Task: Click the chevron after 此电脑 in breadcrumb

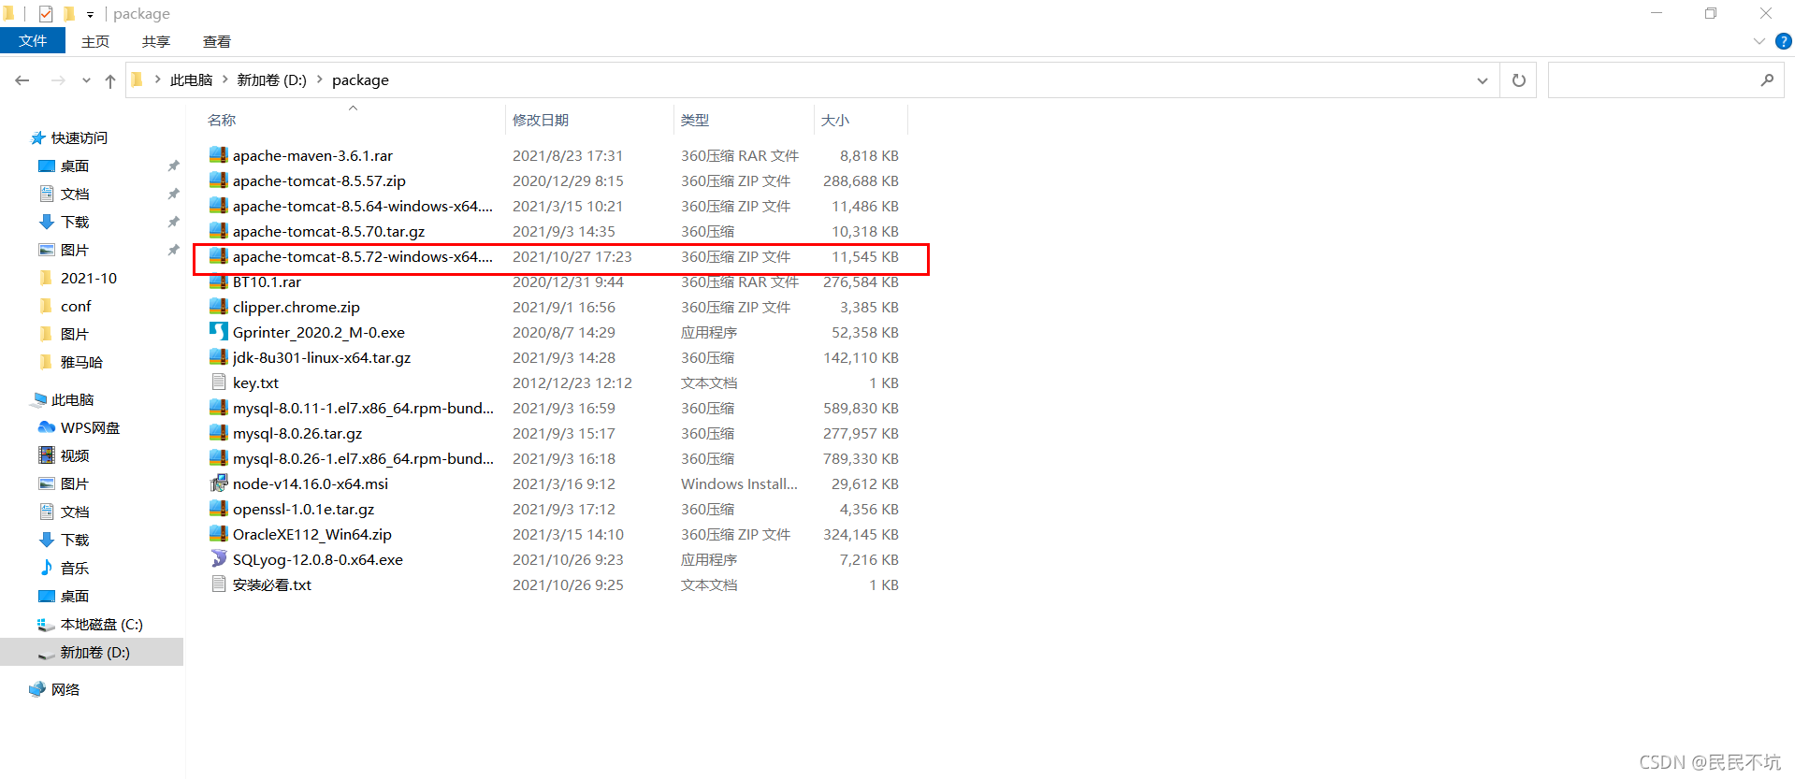Action: 224,79
